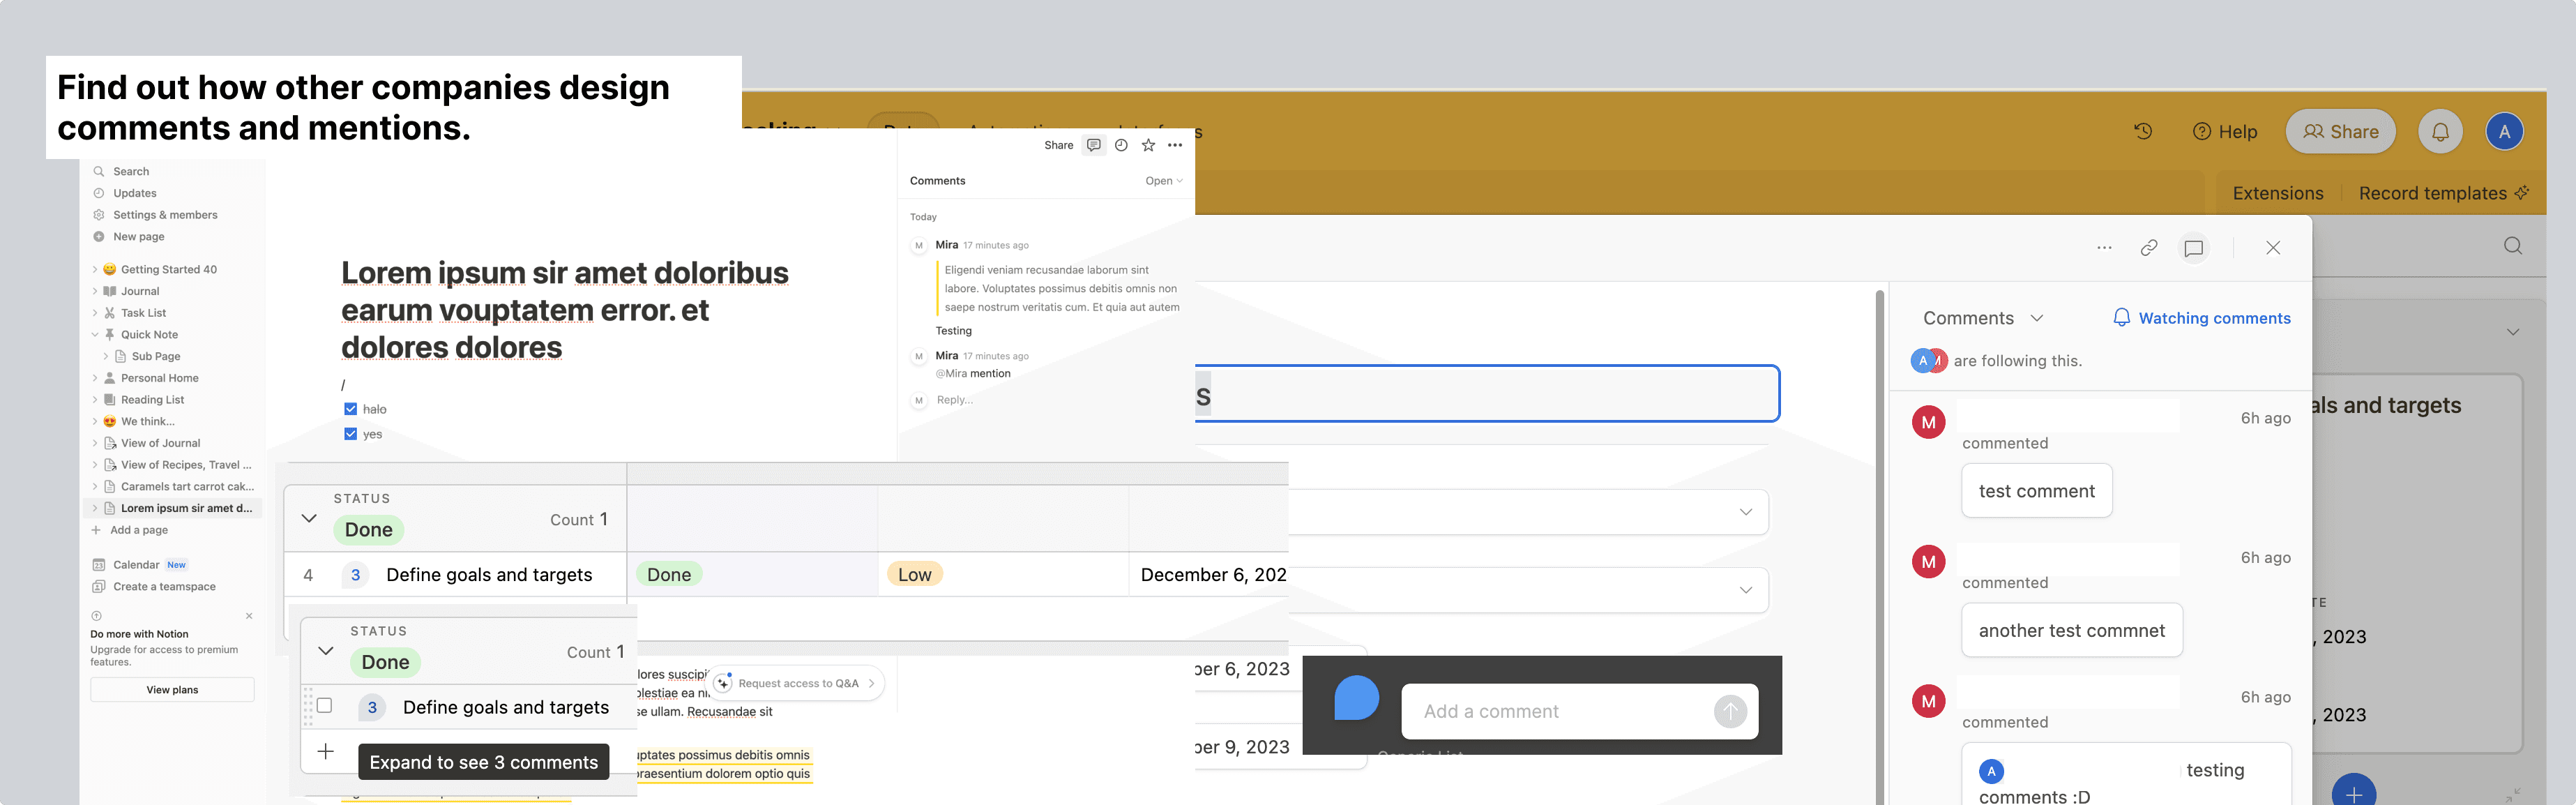Click Request access to Q&A pill
2576x805 pixels.
[x=798, y=684]
